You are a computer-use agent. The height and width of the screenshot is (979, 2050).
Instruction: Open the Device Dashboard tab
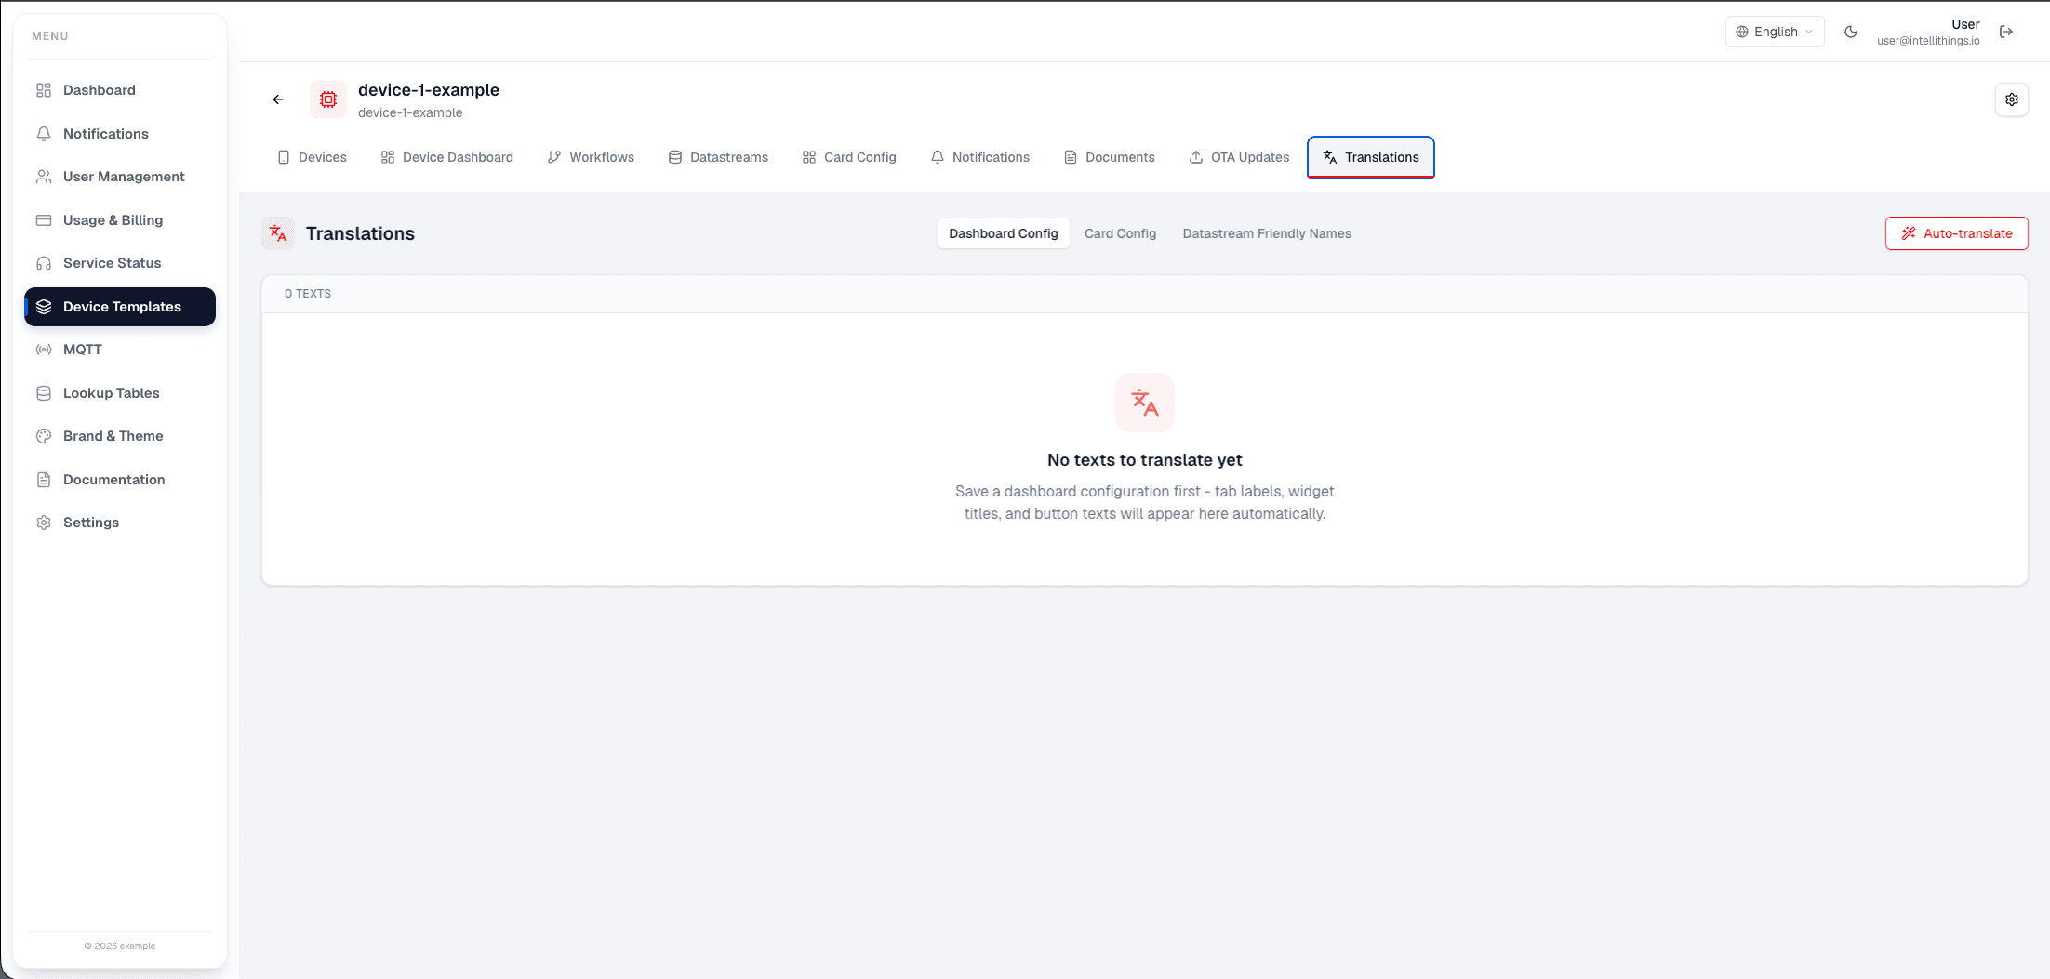tap(447, 157)
